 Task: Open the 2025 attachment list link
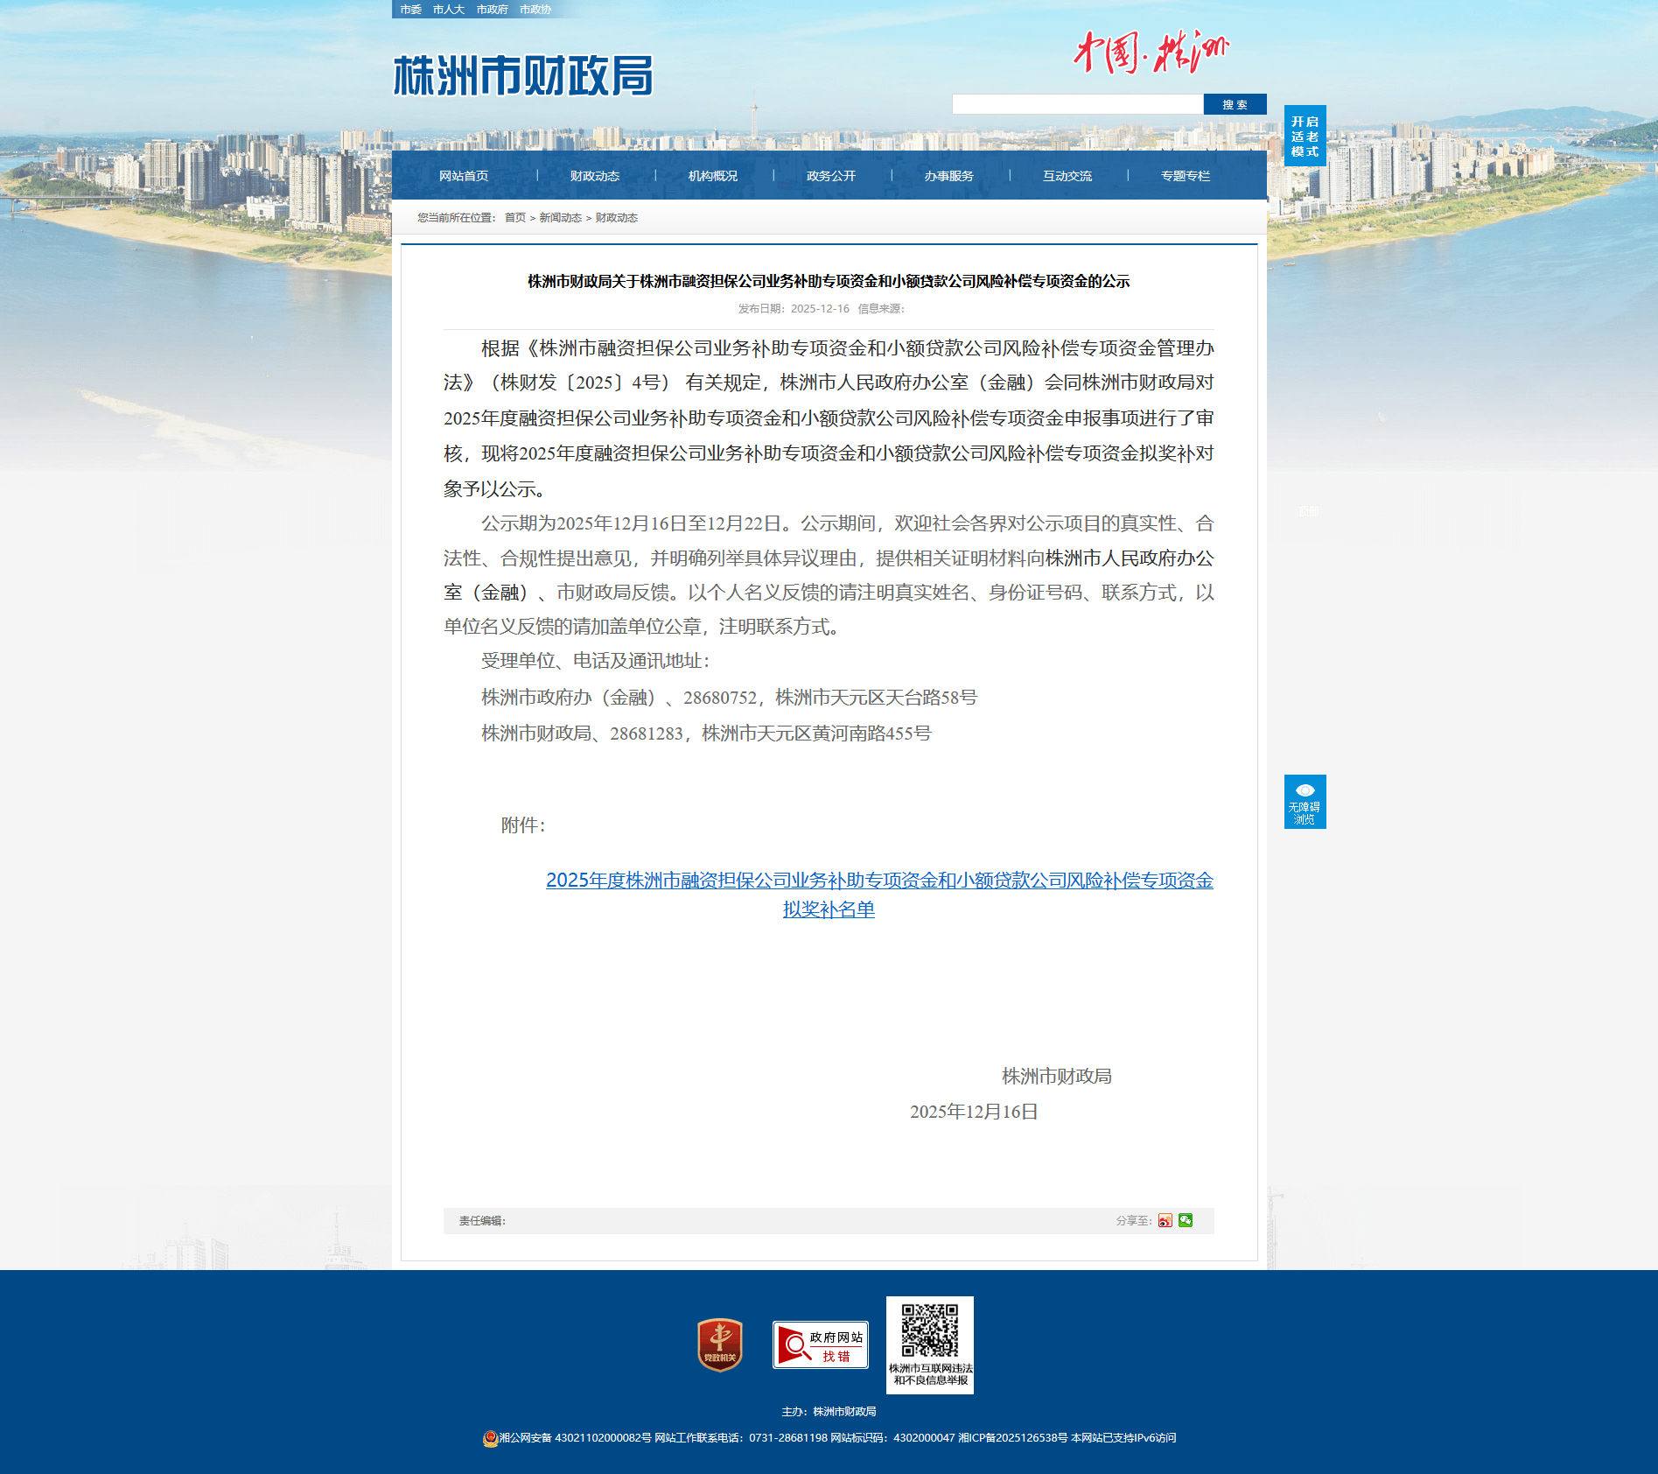pos(879,881)
